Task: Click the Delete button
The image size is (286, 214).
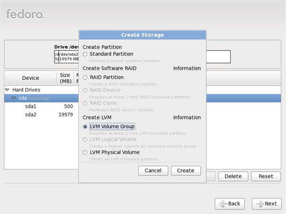Action: point(233,176)
